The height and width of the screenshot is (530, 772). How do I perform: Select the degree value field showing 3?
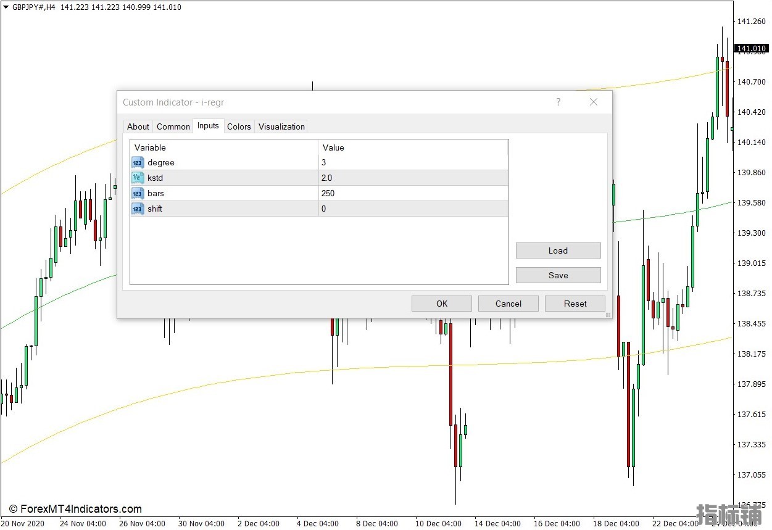413,163
